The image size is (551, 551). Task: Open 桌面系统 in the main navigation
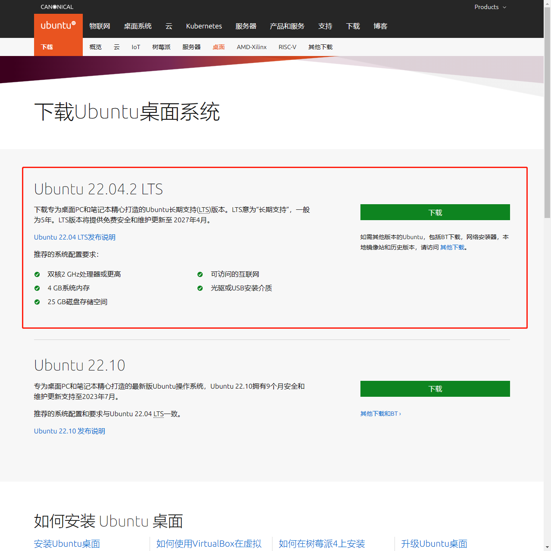pos(138,26)
